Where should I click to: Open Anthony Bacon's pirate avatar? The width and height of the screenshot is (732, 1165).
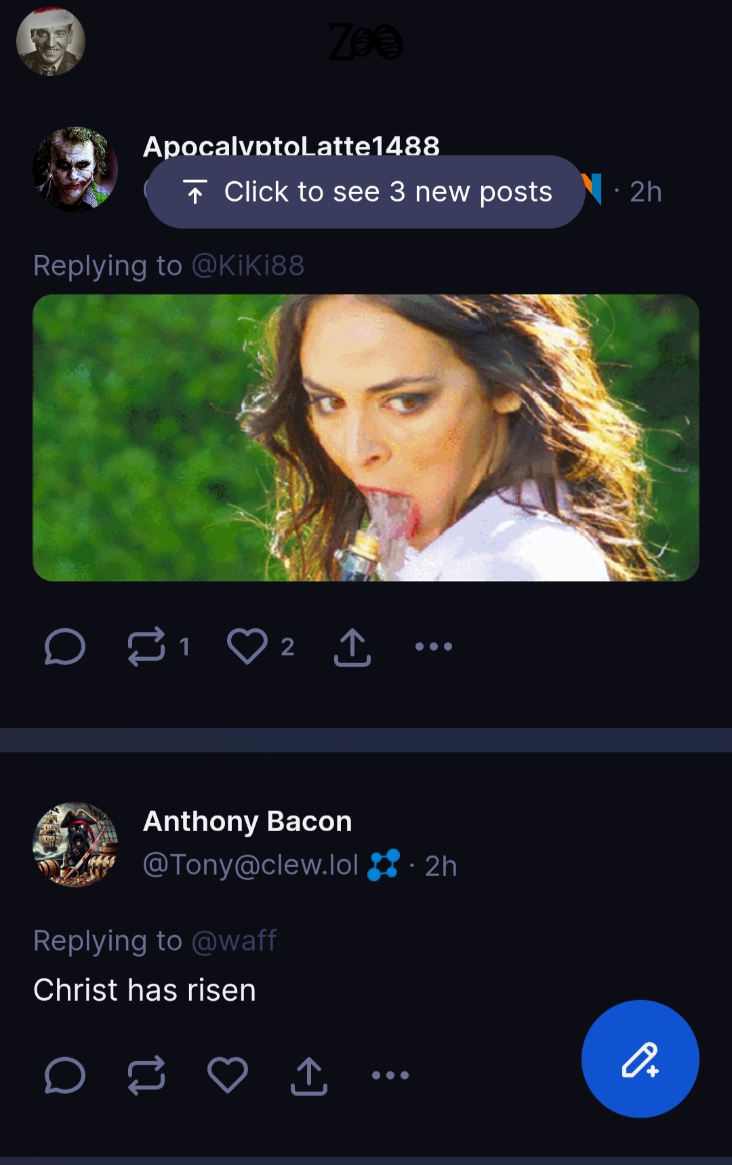pos(75,845)
